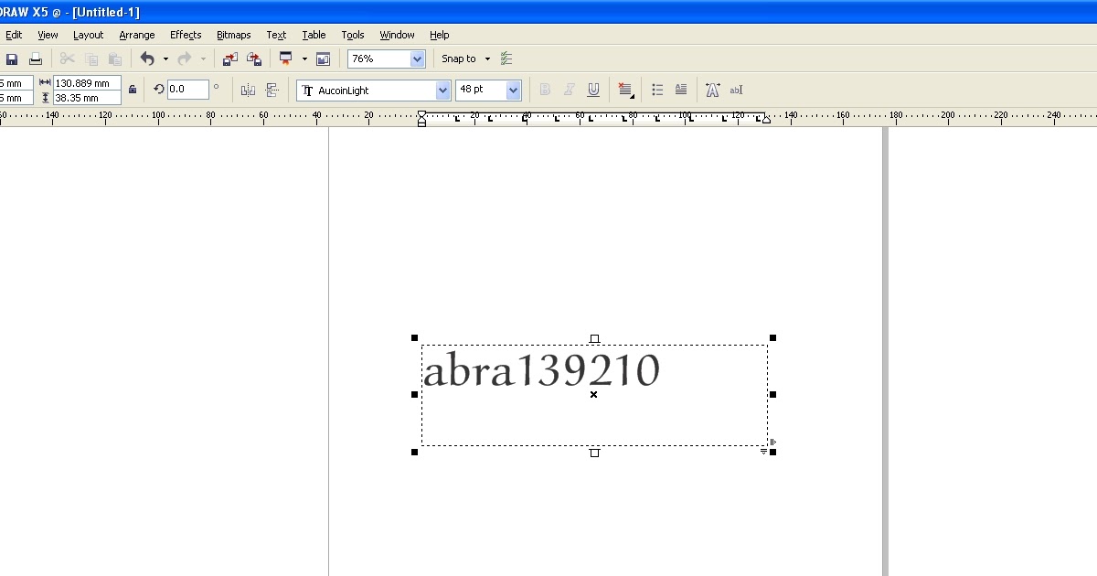Click the abra139210 text in the frame

coord(541,372)
